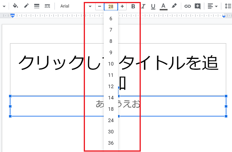Viewport: 232px width, 152px height.
Task: Select the border color pencil icon
Action: (26, 6)
